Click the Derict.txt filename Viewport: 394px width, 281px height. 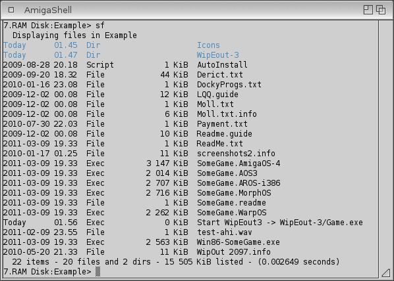(220, 75)
